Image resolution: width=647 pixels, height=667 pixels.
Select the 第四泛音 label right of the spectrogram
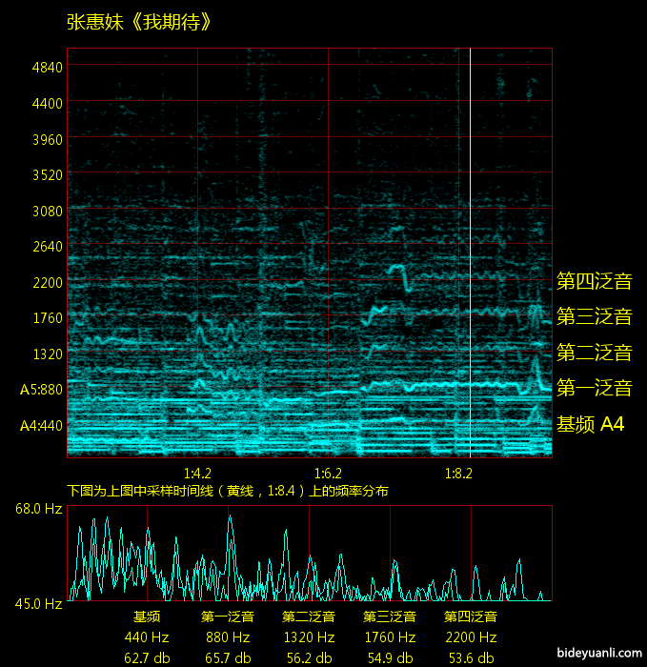pos(594,281)
